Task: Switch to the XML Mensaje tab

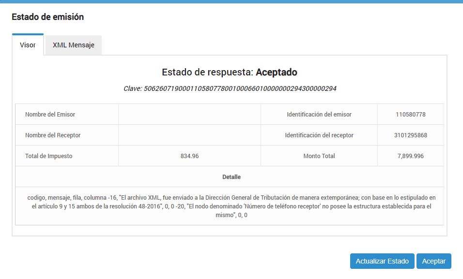Action: point(73,44)
